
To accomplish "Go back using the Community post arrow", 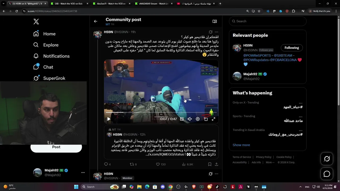I will point(96,21).
